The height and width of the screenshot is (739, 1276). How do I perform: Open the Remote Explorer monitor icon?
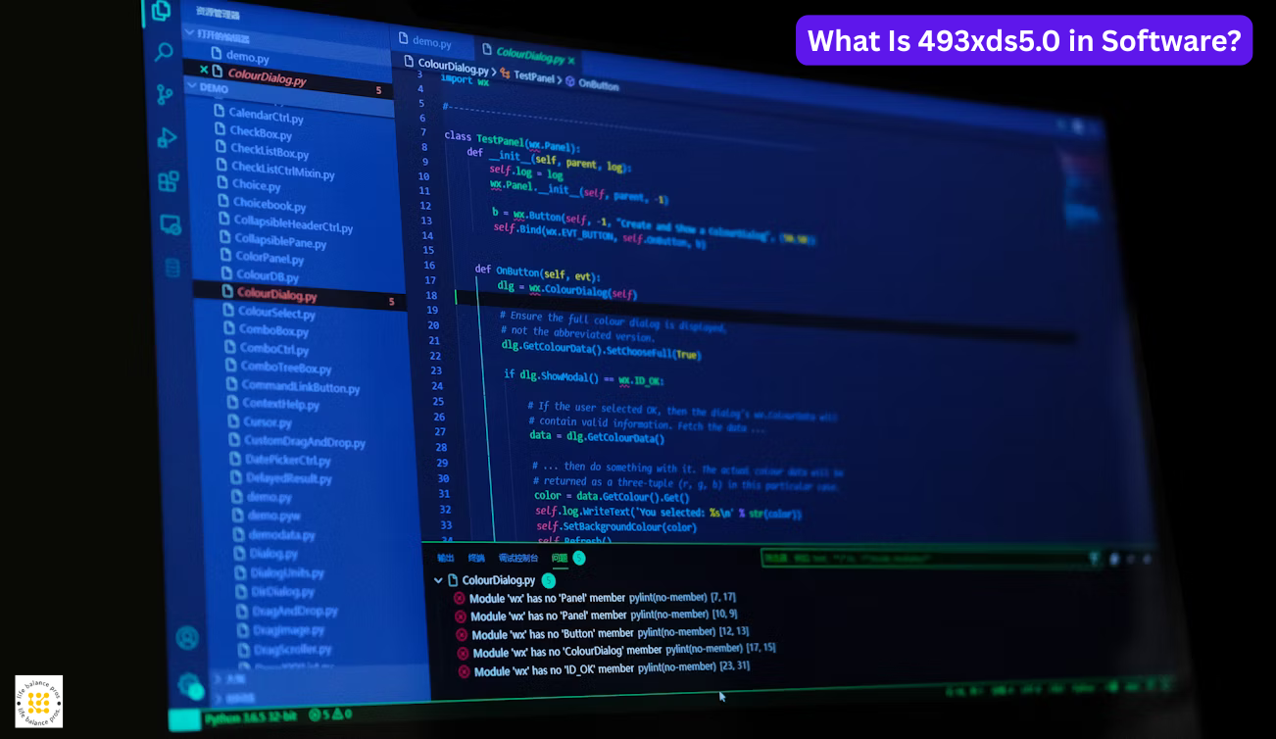171,224
